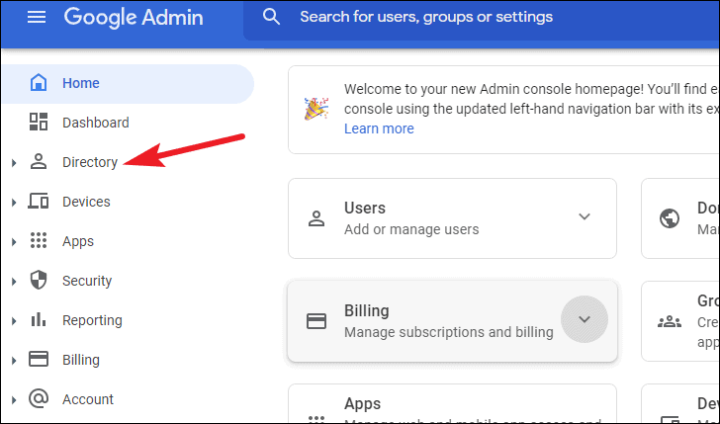
Task: Expand the Devices tree arrow
Action: 14,202
